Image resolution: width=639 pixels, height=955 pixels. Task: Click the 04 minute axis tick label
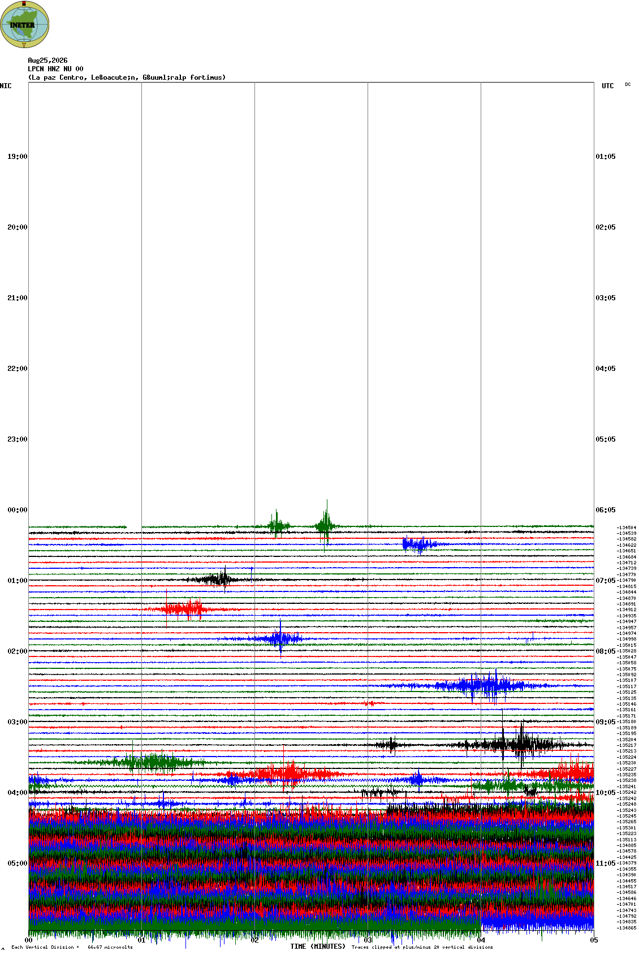[481, 940]
